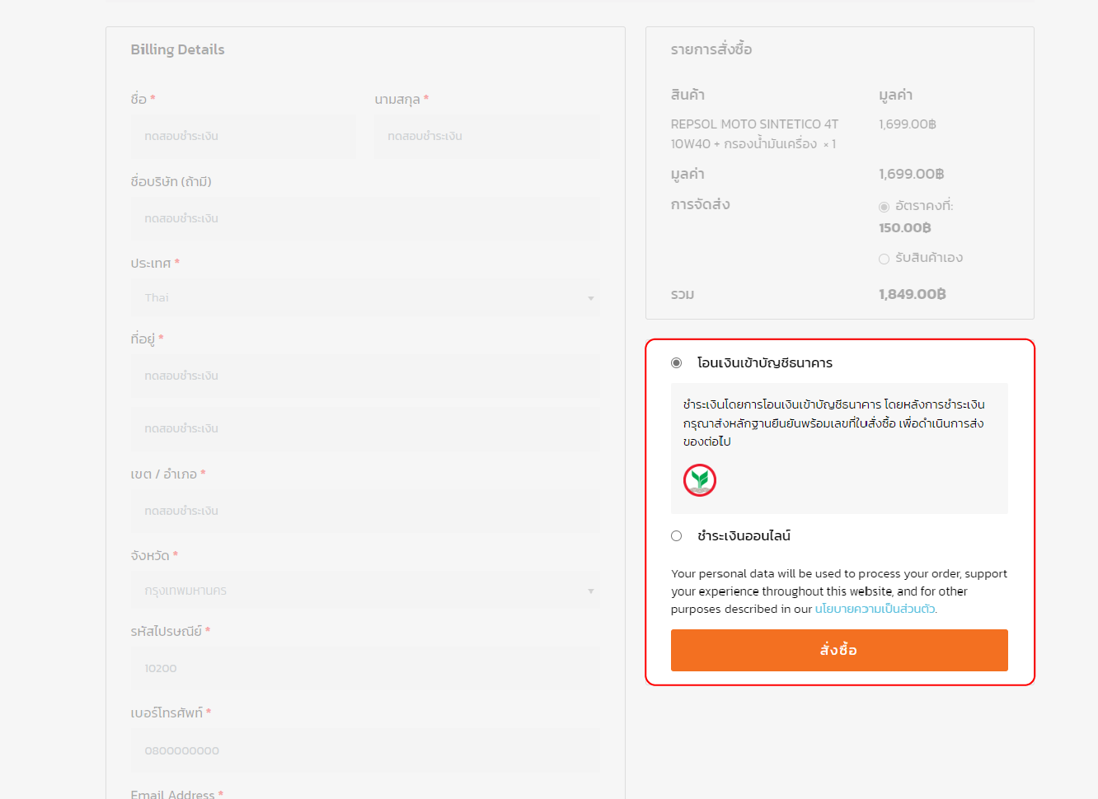Screen dimensions: 1098x799
Task: Click the 150.00฿ shipping rate value
Action: pos(905,227)
